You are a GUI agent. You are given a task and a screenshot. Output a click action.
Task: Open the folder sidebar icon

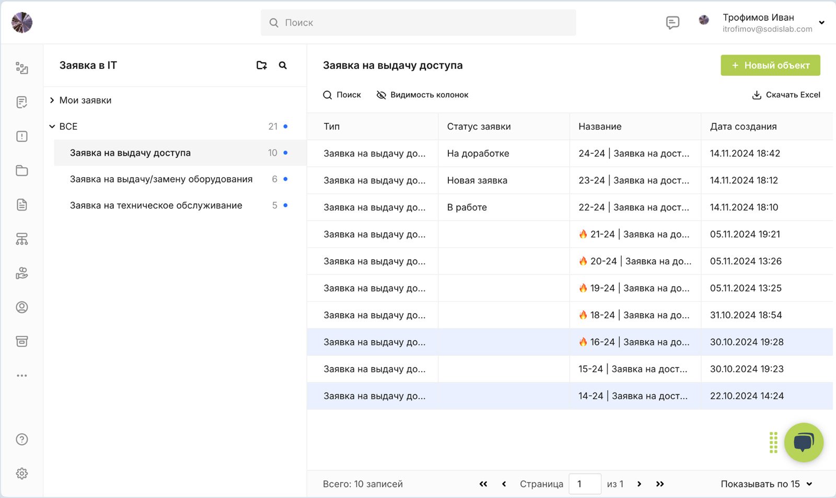22,170
